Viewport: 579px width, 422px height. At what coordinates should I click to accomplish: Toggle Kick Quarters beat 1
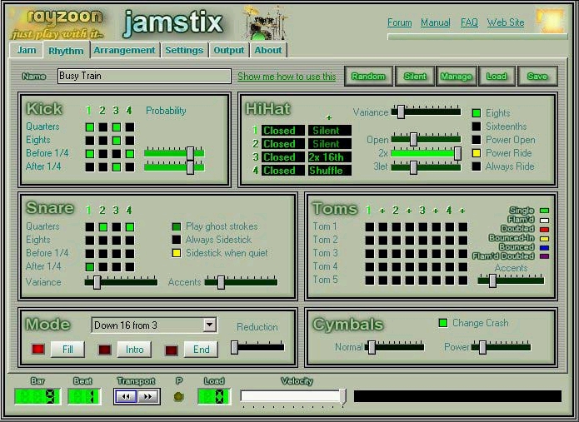90,127
